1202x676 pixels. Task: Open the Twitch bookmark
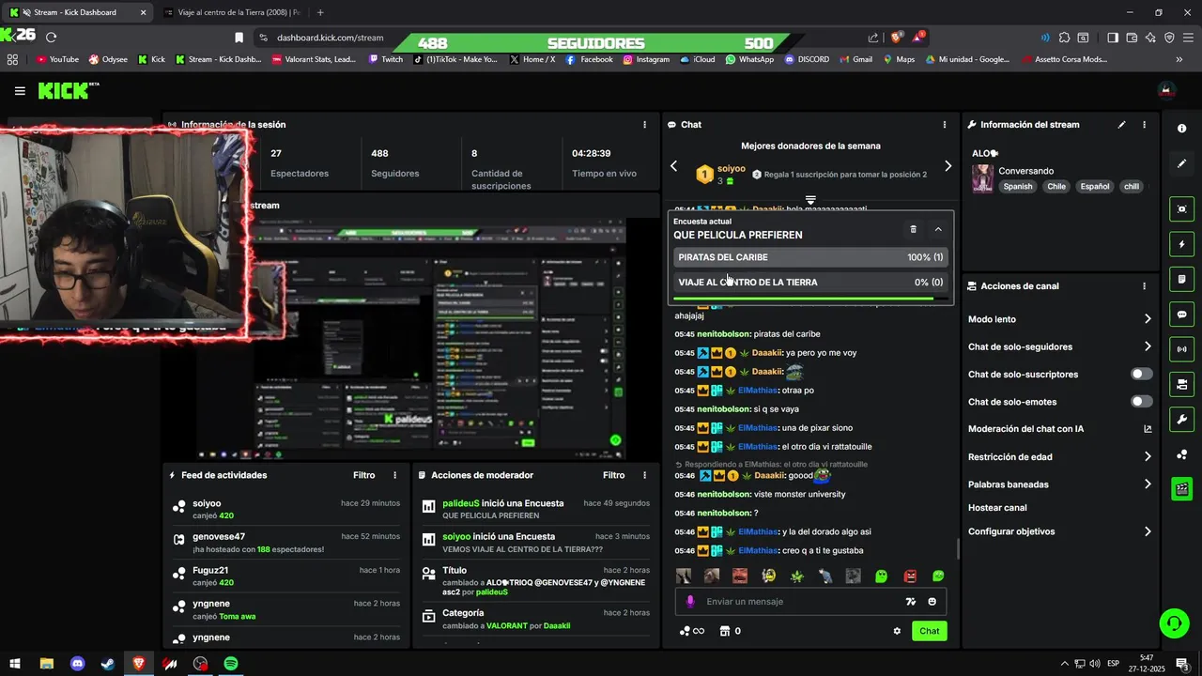click(x=385, y=59)
